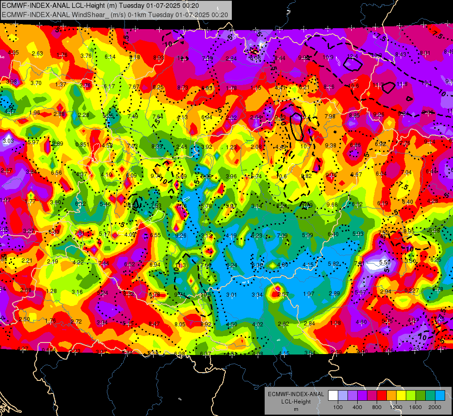Click the map value 2.63
The image size is (453, 416).
pyautogui.click(x=37, y=54)
